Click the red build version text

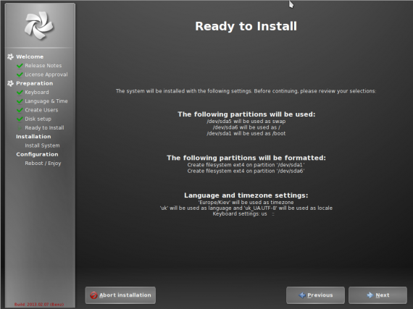tap(39, 305)
